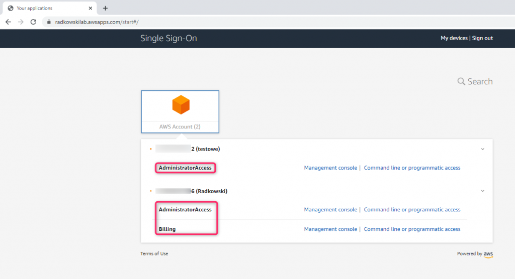Image resolution: width=515 pixels, height=279 pixels.
Task: Reload the page with the refresh icon
Action: (x=33, y=22)
